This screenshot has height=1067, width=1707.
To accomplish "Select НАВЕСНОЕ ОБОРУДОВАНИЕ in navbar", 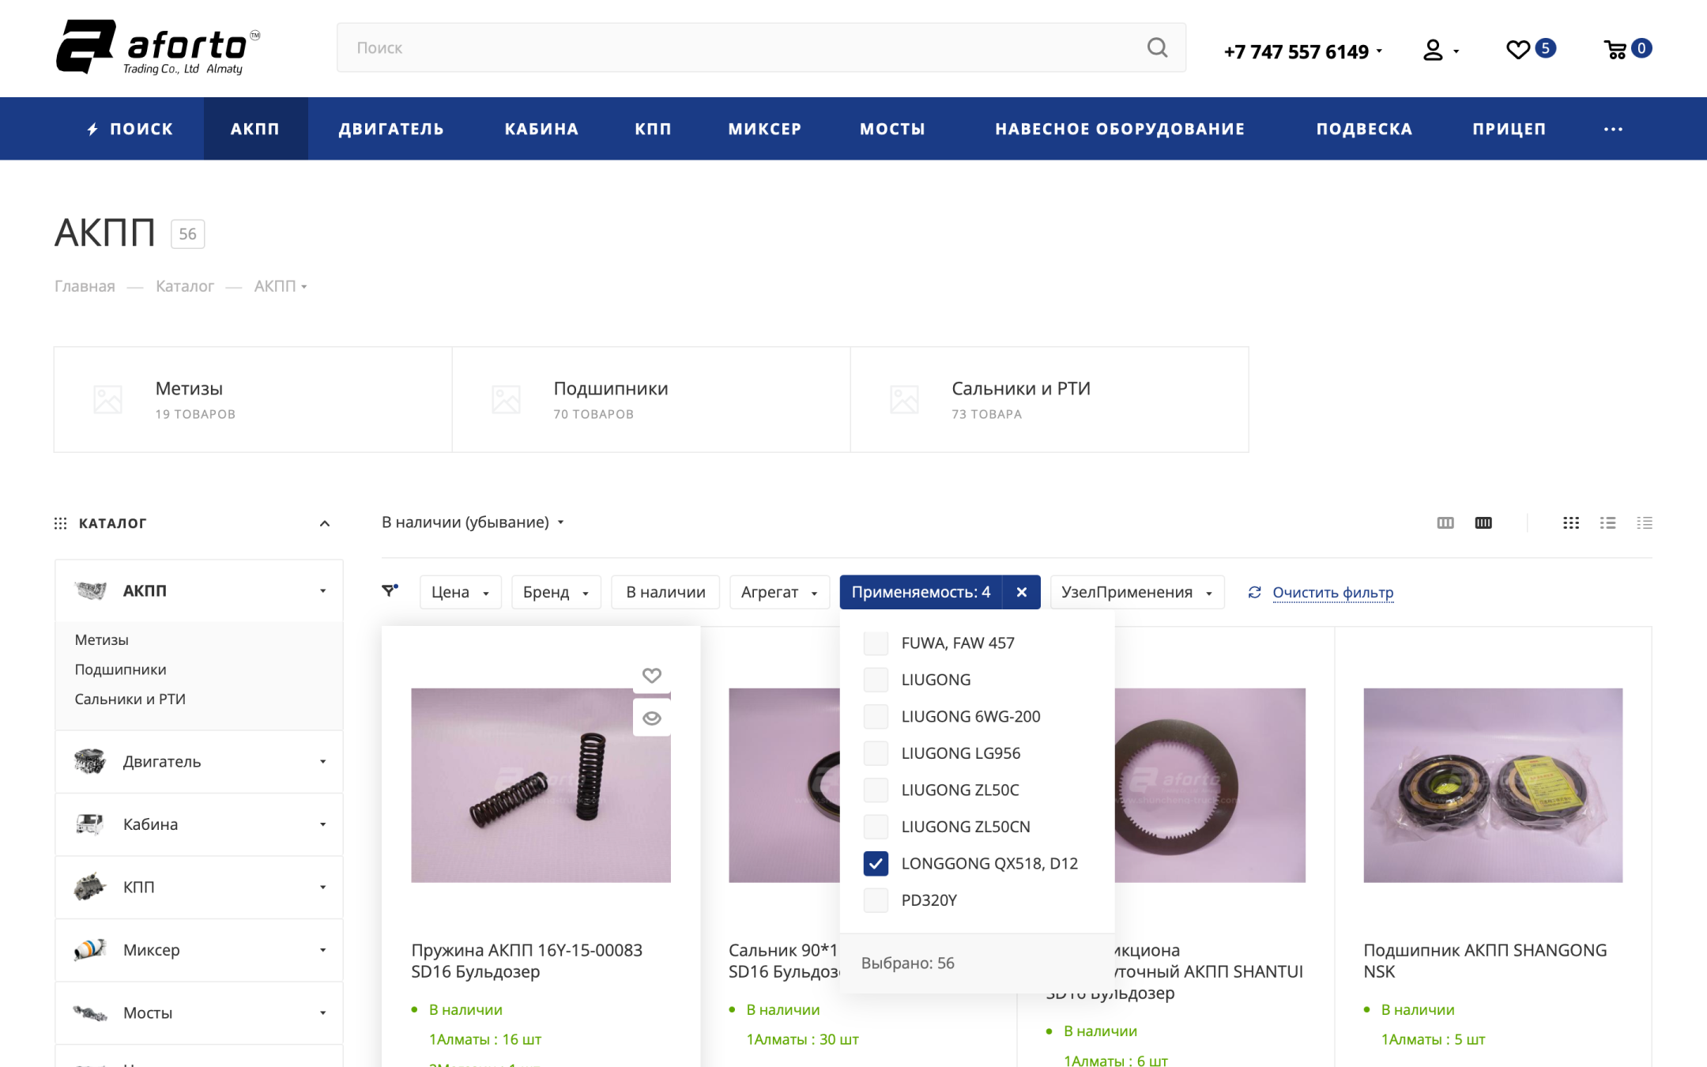I will tap(1120, 129).
